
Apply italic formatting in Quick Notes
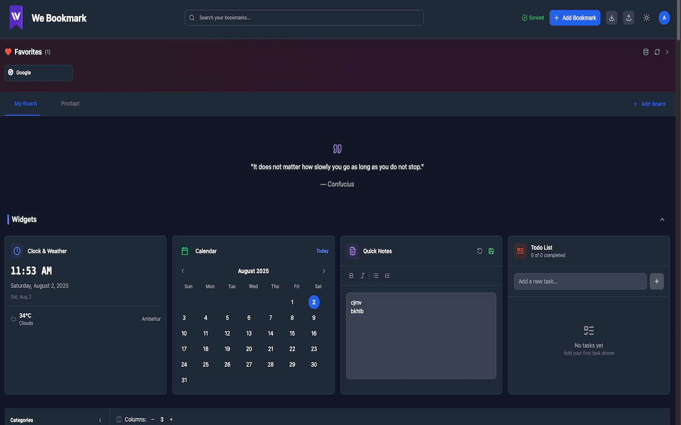(363, 276)
